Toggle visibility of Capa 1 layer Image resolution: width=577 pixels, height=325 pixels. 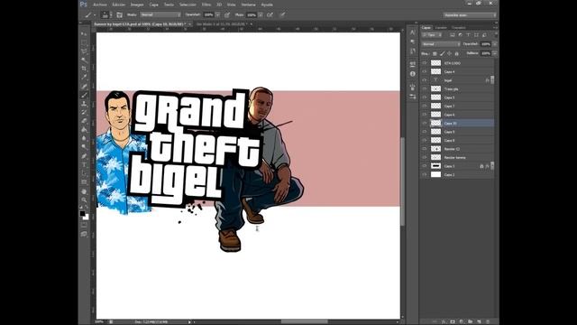[425, 166]
